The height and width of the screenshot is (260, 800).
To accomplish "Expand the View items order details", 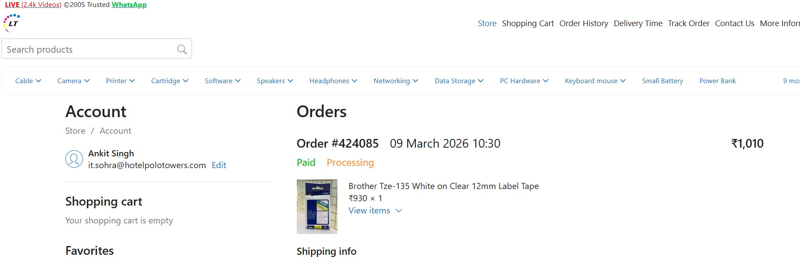I will (x=375, y=211).
